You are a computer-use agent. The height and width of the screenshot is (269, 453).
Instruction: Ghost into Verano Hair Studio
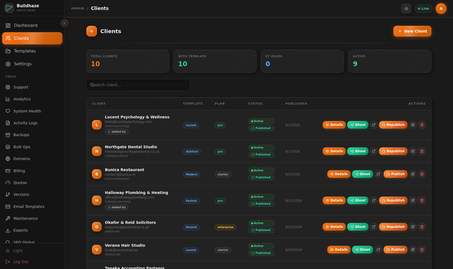[x=362, y=250]
